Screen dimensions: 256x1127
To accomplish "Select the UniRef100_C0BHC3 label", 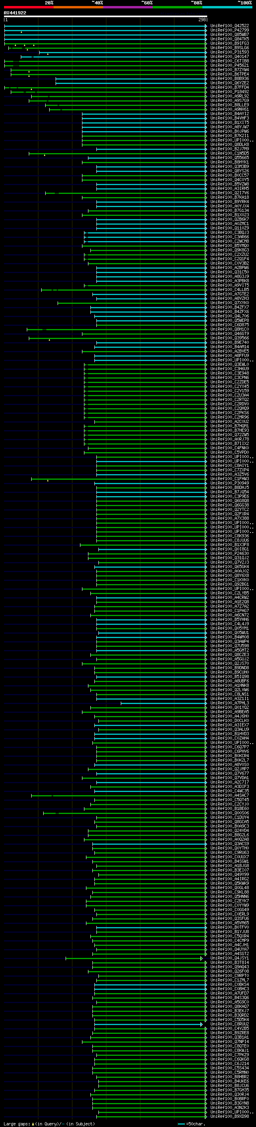I will pos(229,989).
